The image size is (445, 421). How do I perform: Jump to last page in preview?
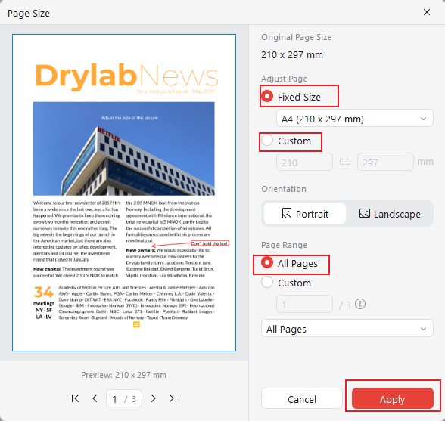[x=173, y=398]
